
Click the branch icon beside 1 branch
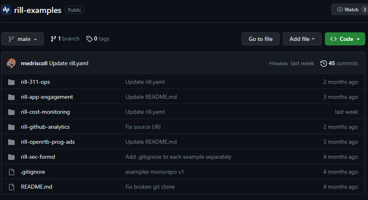tap(54, 39)
